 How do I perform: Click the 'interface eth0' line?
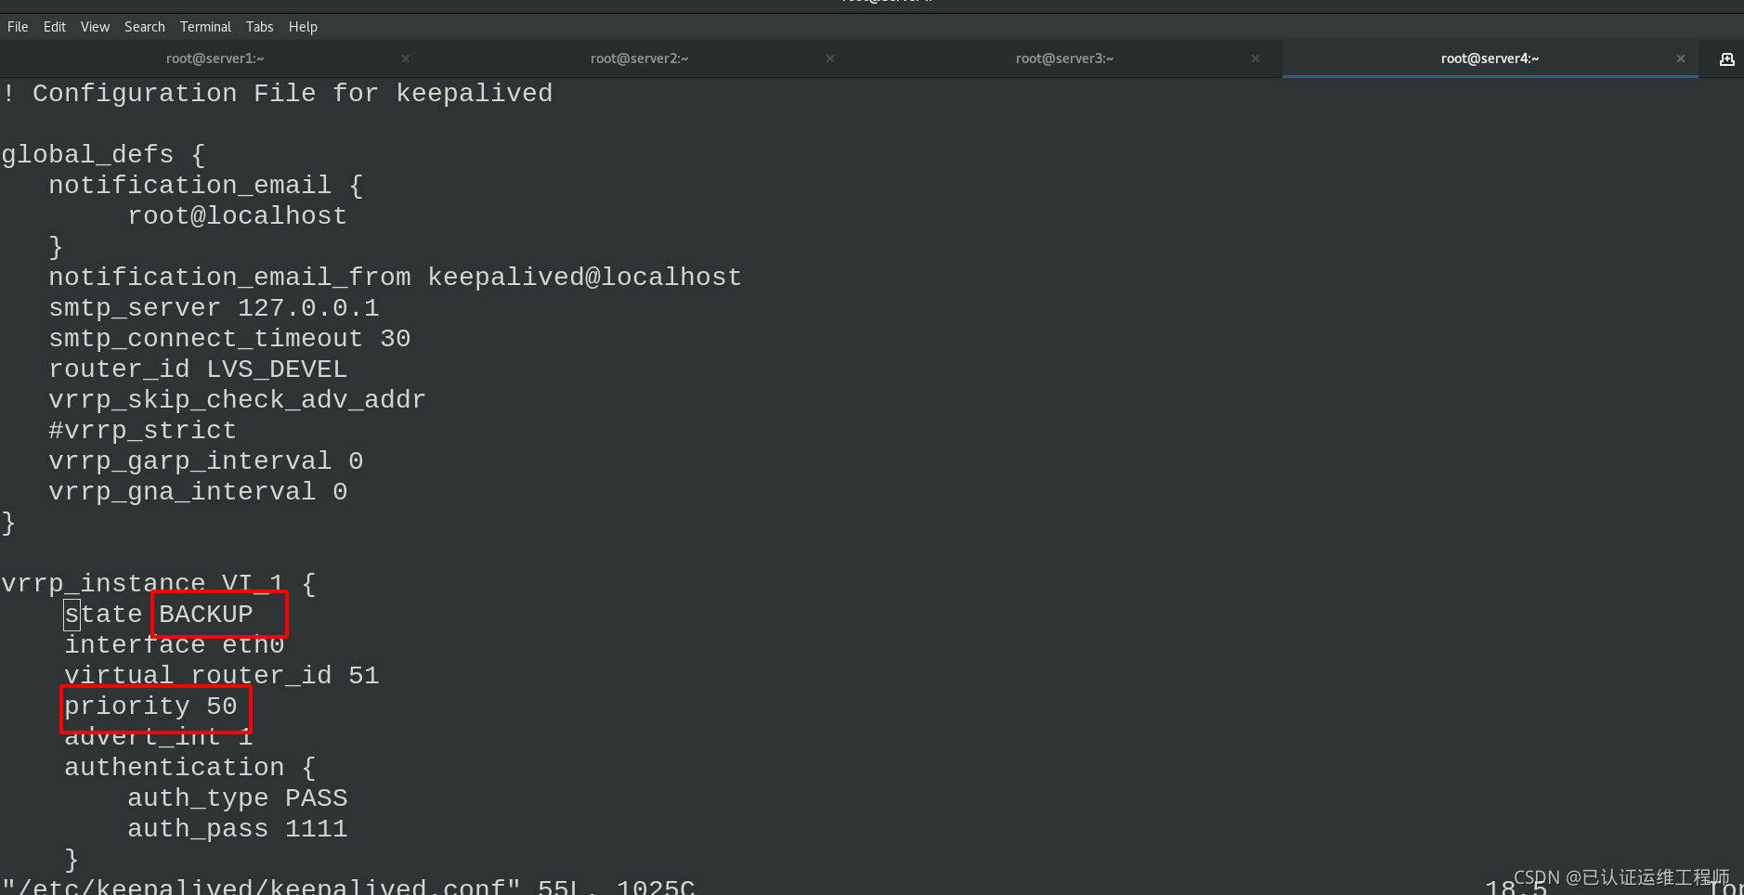click(x=175, y=645)
